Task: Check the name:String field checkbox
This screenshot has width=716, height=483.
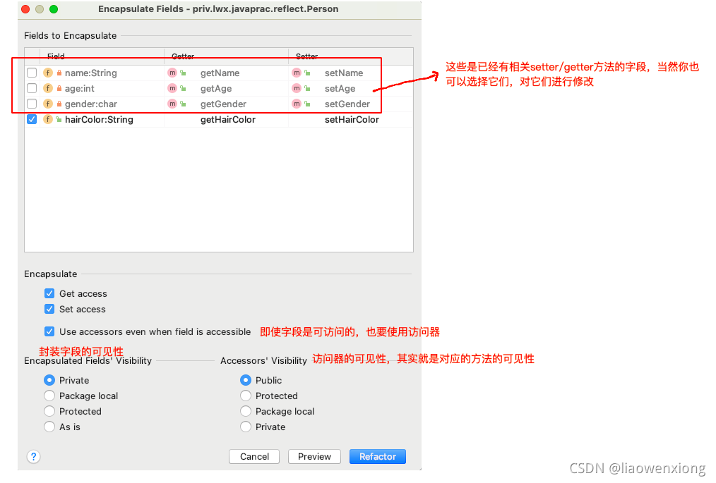Action: 32,73
